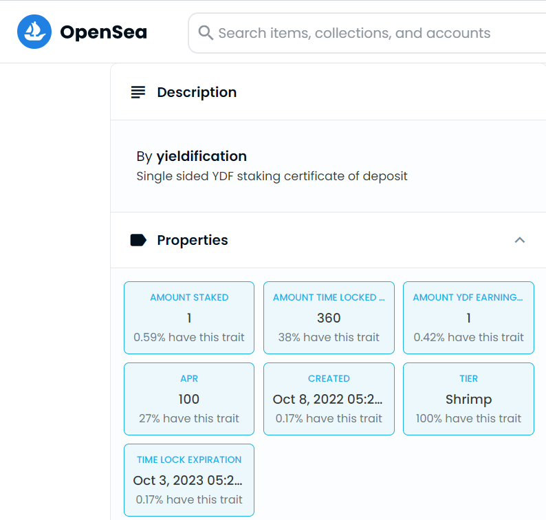Open the Tier Shrimp property card

click(x=468, y=399)
